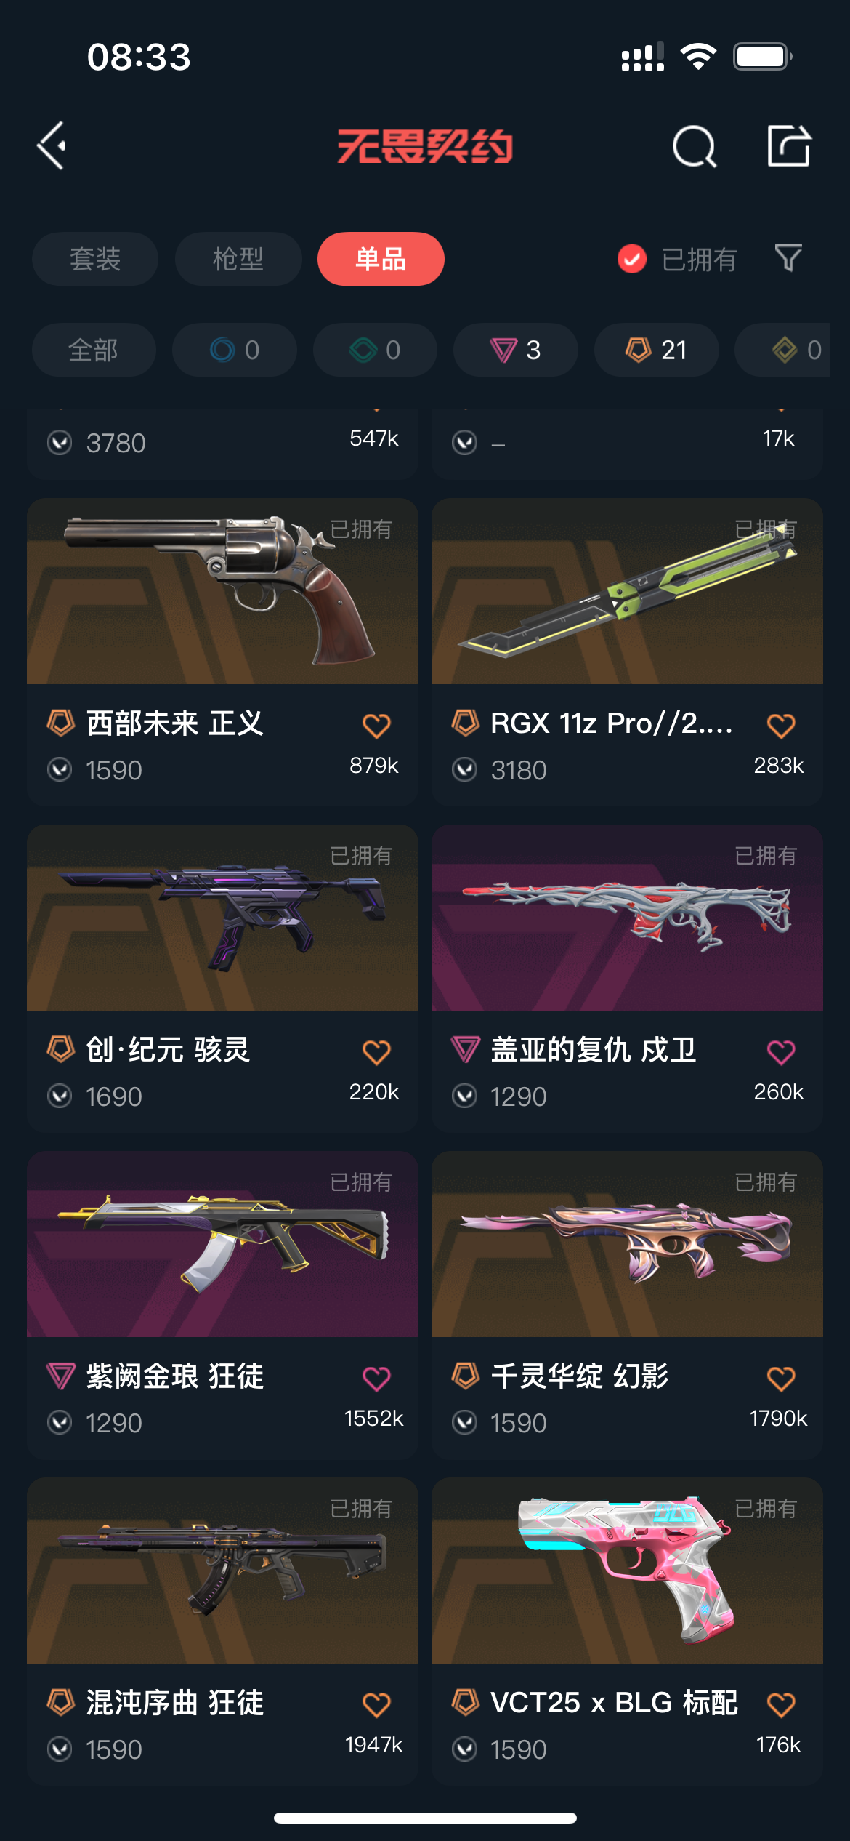Select the 全部 rarity filter
850x1841 pixels.
point(94,350)
